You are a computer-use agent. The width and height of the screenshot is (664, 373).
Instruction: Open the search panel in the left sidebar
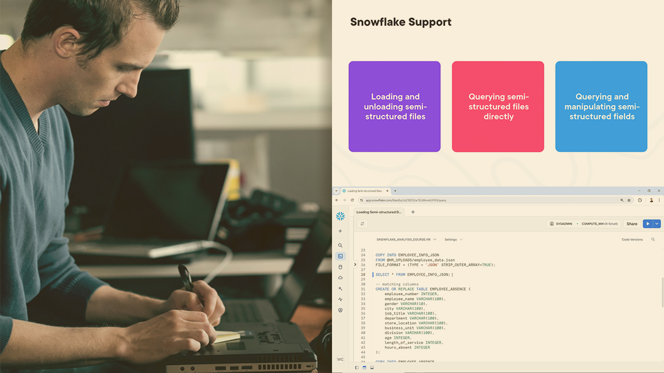click(340, 245)
